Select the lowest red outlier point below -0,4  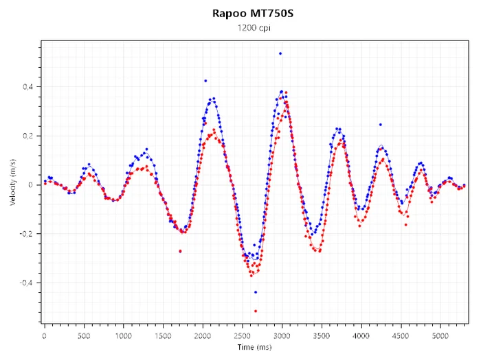(256, 311)
